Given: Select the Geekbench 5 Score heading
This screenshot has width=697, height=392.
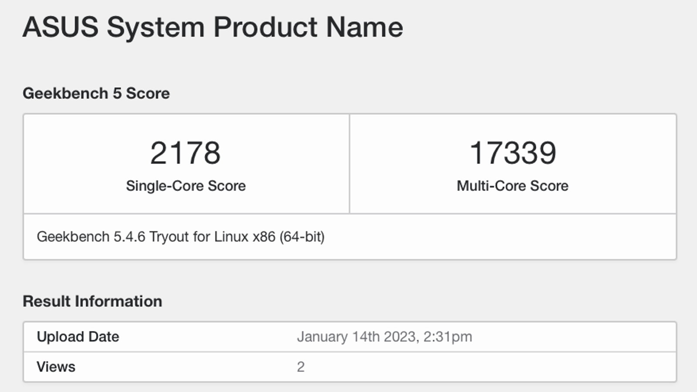Looking at the screenshot, I should 96,93.
